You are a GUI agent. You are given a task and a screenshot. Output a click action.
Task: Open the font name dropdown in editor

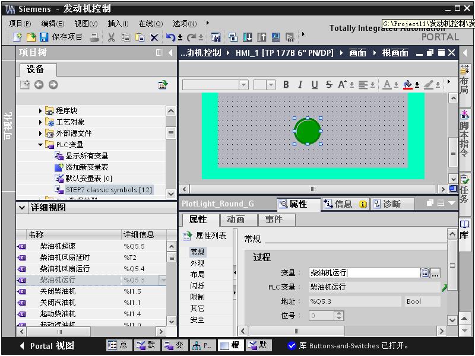tap(243, 85)
